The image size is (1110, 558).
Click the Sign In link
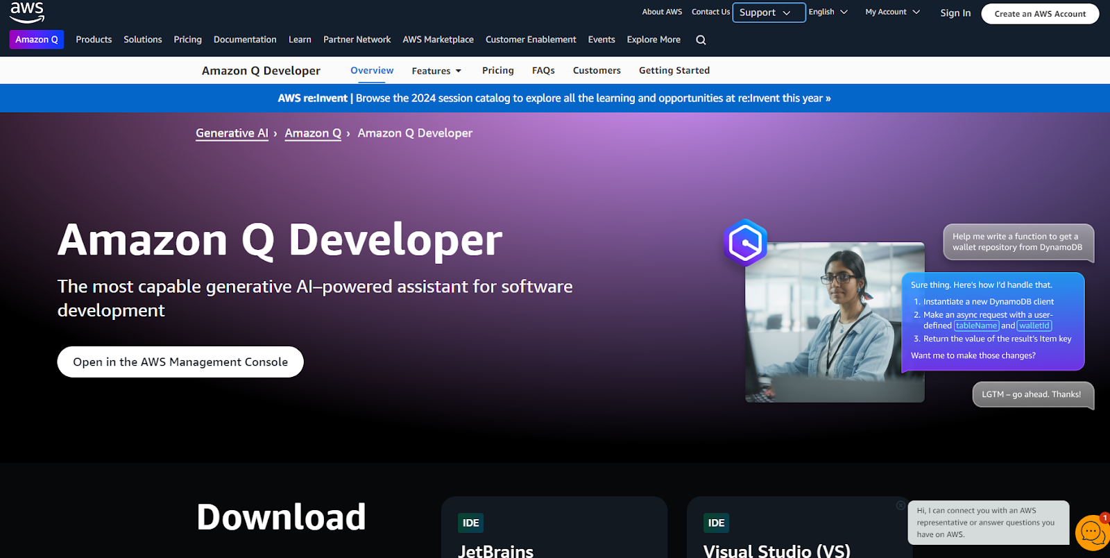tap(955, 13)
